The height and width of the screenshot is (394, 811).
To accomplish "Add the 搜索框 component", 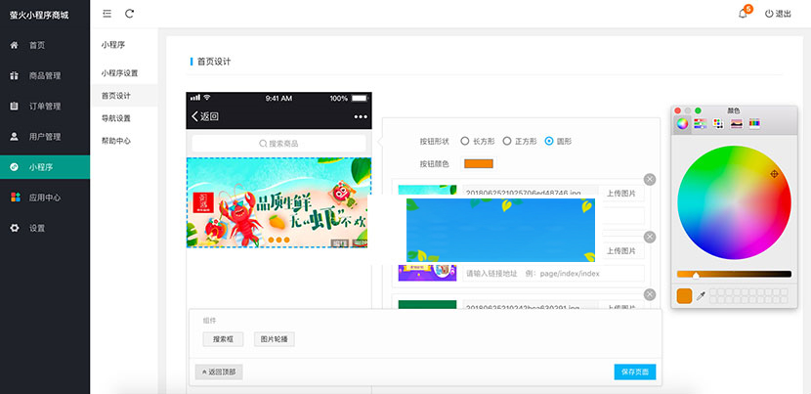I will click(218, 339).
